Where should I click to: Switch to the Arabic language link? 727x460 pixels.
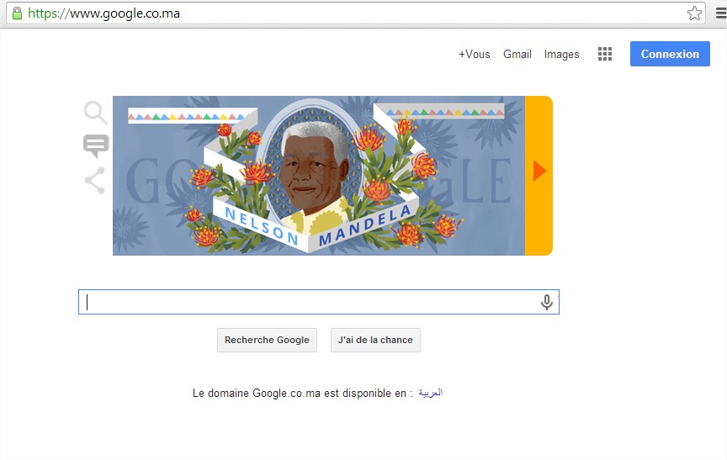click(x=431, y=393)
